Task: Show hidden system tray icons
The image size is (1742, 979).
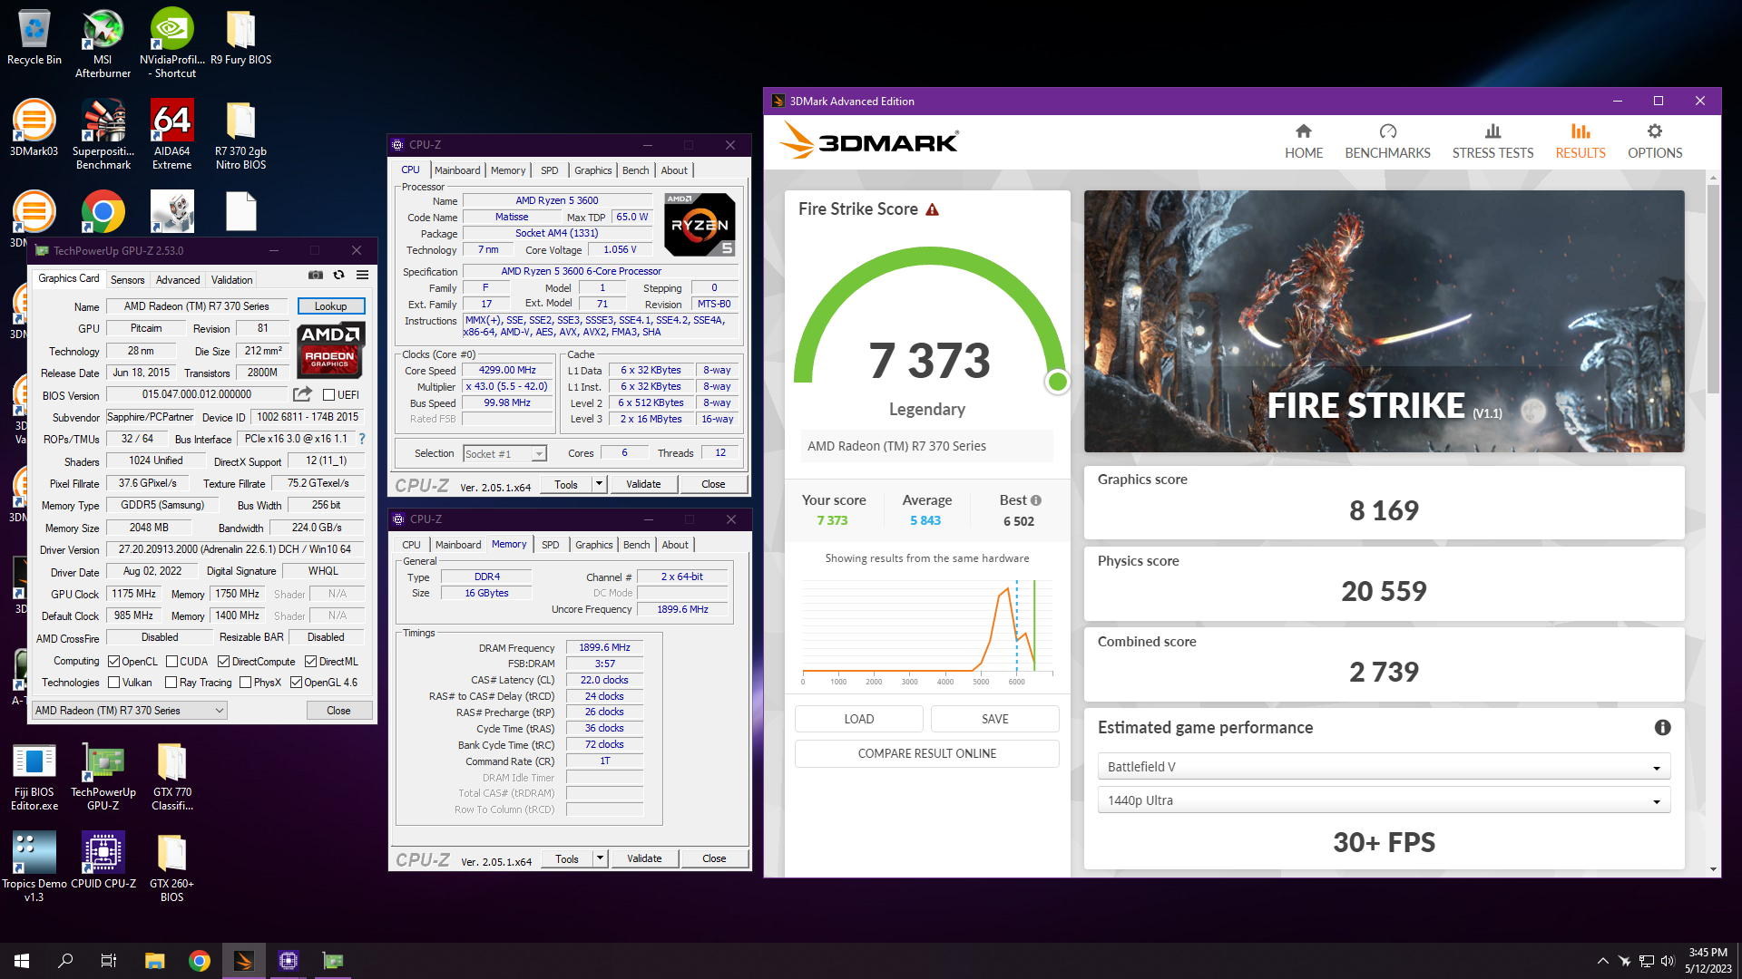Action: [1602, 961]
